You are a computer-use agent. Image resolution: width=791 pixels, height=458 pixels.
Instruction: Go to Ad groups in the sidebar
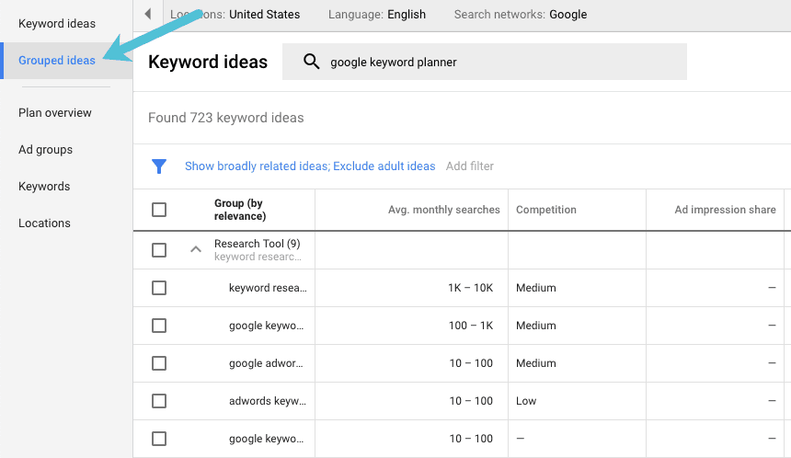click(x=45, y=150)
